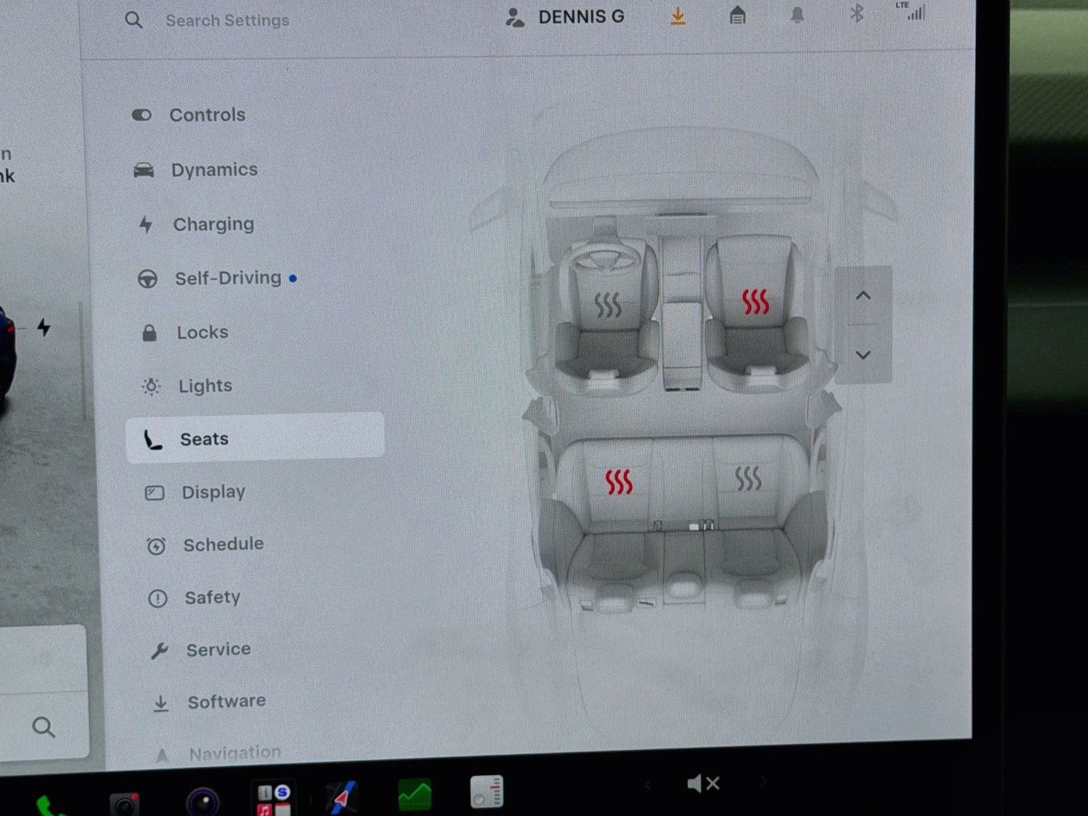Toggle rear right seat heater
Image resolution: width=1088 pixels, height=816 pixels.
(748, 478)
